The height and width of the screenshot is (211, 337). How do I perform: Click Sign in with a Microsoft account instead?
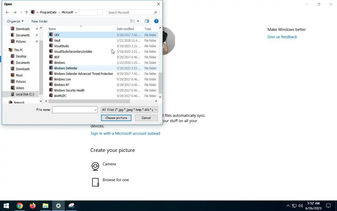click(125, 133)
